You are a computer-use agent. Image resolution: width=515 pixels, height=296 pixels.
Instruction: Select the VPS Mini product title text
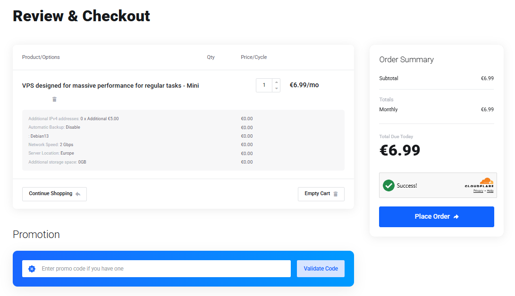click(110, 86)
